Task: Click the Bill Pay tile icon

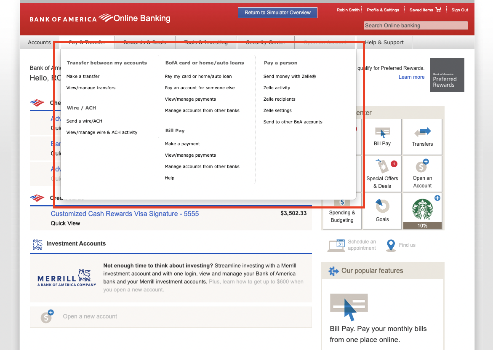Action: click(x=382, y=132)
